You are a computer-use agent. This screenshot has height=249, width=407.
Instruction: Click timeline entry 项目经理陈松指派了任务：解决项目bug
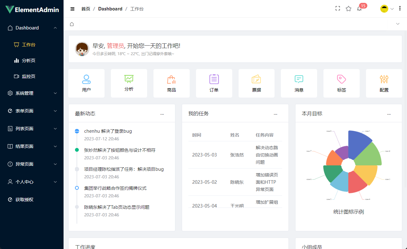124,169
